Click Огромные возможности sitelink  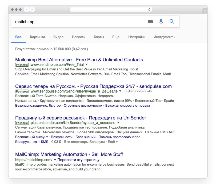point(83,106)
